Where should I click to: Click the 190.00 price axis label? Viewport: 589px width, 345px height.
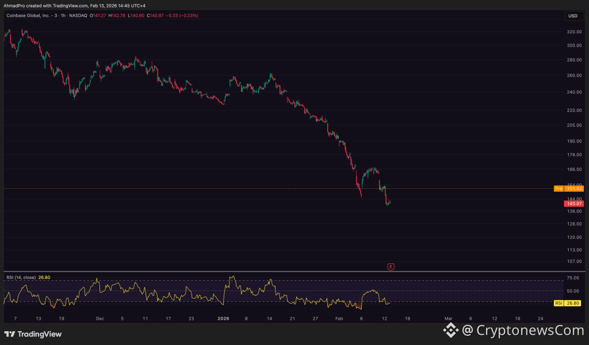(574, 141)
